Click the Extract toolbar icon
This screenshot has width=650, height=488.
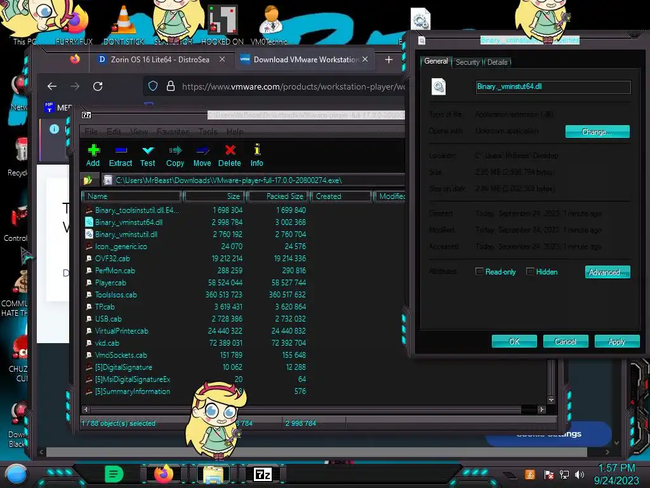point(121,155)
